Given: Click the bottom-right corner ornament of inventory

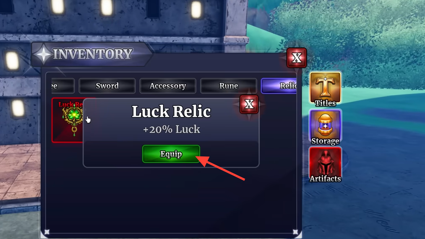Looking at the screenshot, I should click(x=295, y=232).
